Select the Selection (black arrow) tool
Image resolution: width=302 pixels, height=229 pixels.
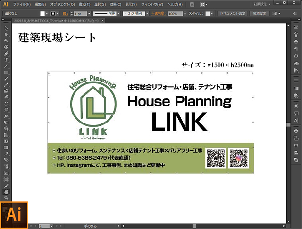click(x=6, y=28)
